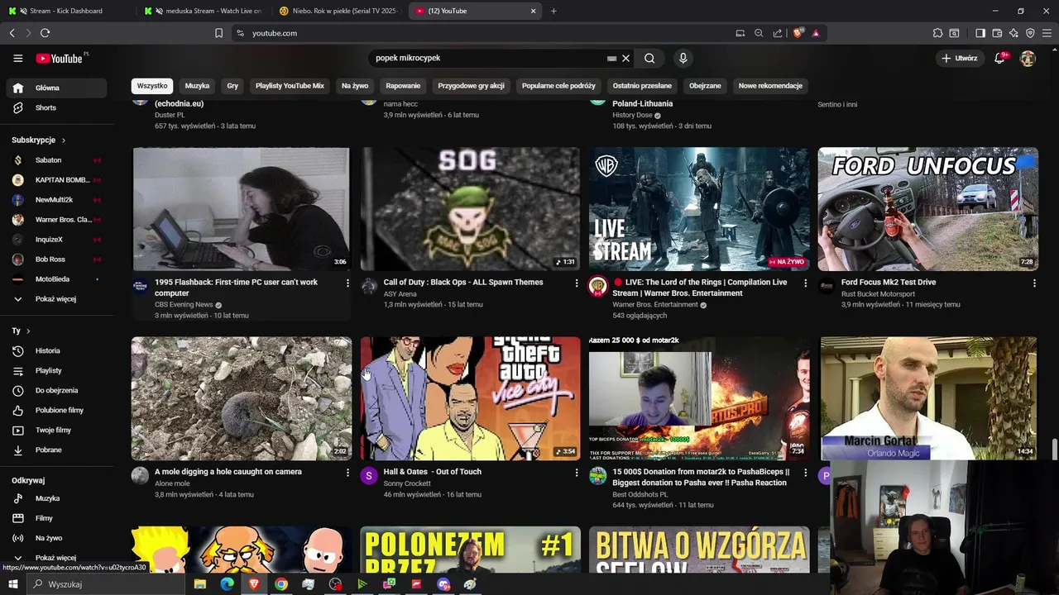Select the Gry filter chip
Image resolution: width=1059 pixels, height=595 pixels.
pos(232,86)
